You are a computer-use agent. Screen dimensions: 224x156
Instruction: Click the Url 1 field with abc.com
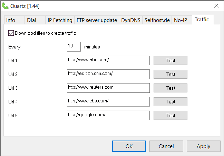coord(108,60)
